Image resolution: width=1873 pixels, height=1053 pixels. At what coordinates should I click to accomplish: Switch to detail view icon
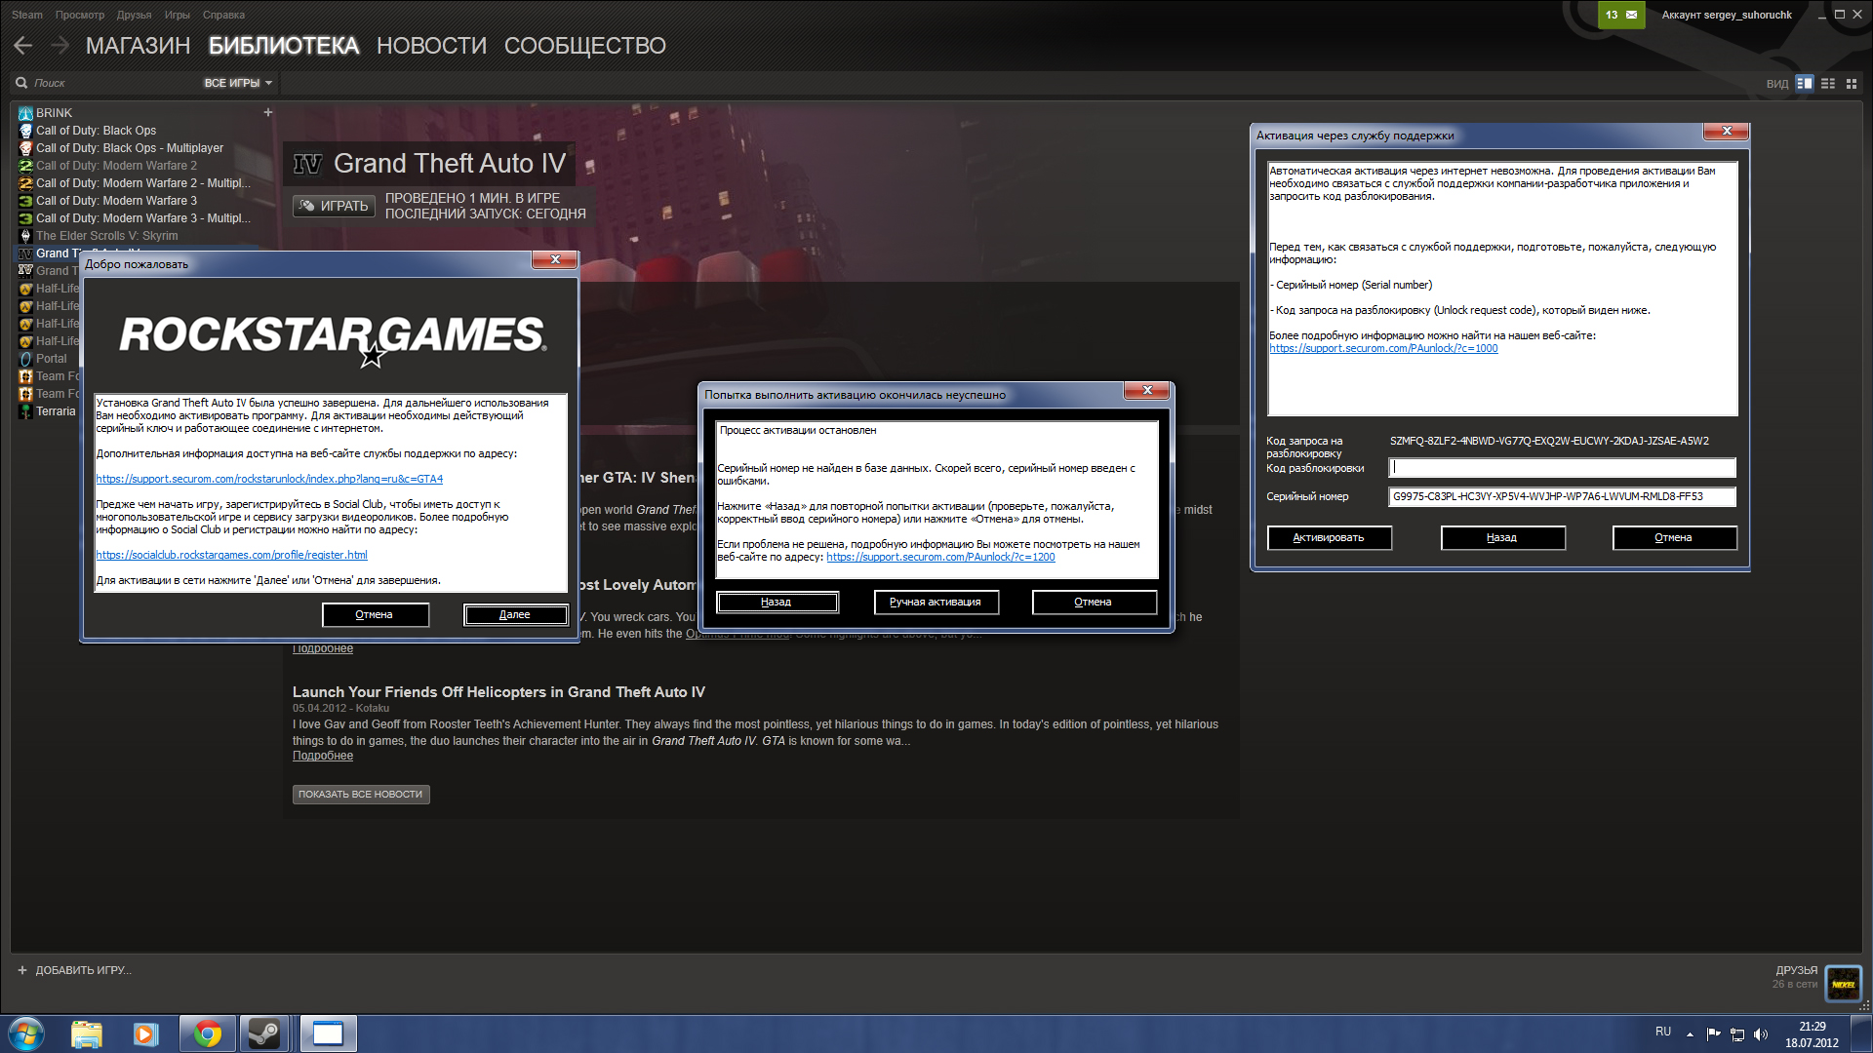coord(1805,84)
